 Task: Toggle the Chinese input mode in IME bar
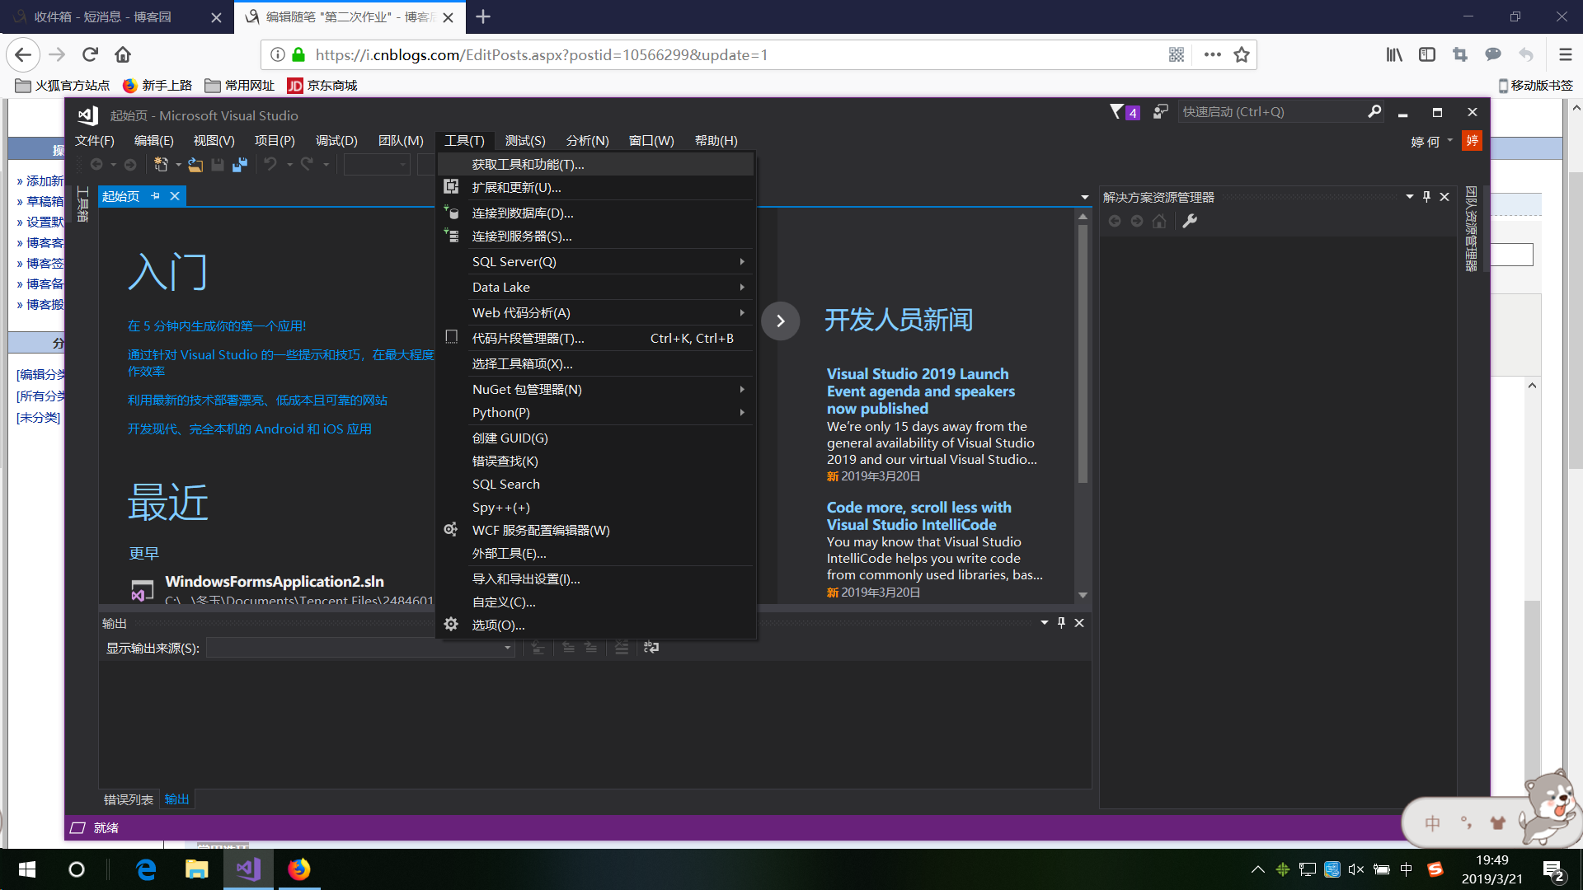pos(1433,822)
